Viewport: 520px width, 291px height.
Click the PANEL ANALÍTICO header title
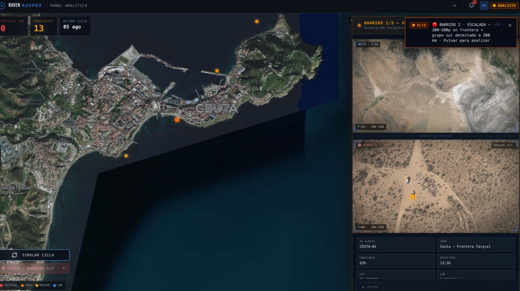click(68, 6)
